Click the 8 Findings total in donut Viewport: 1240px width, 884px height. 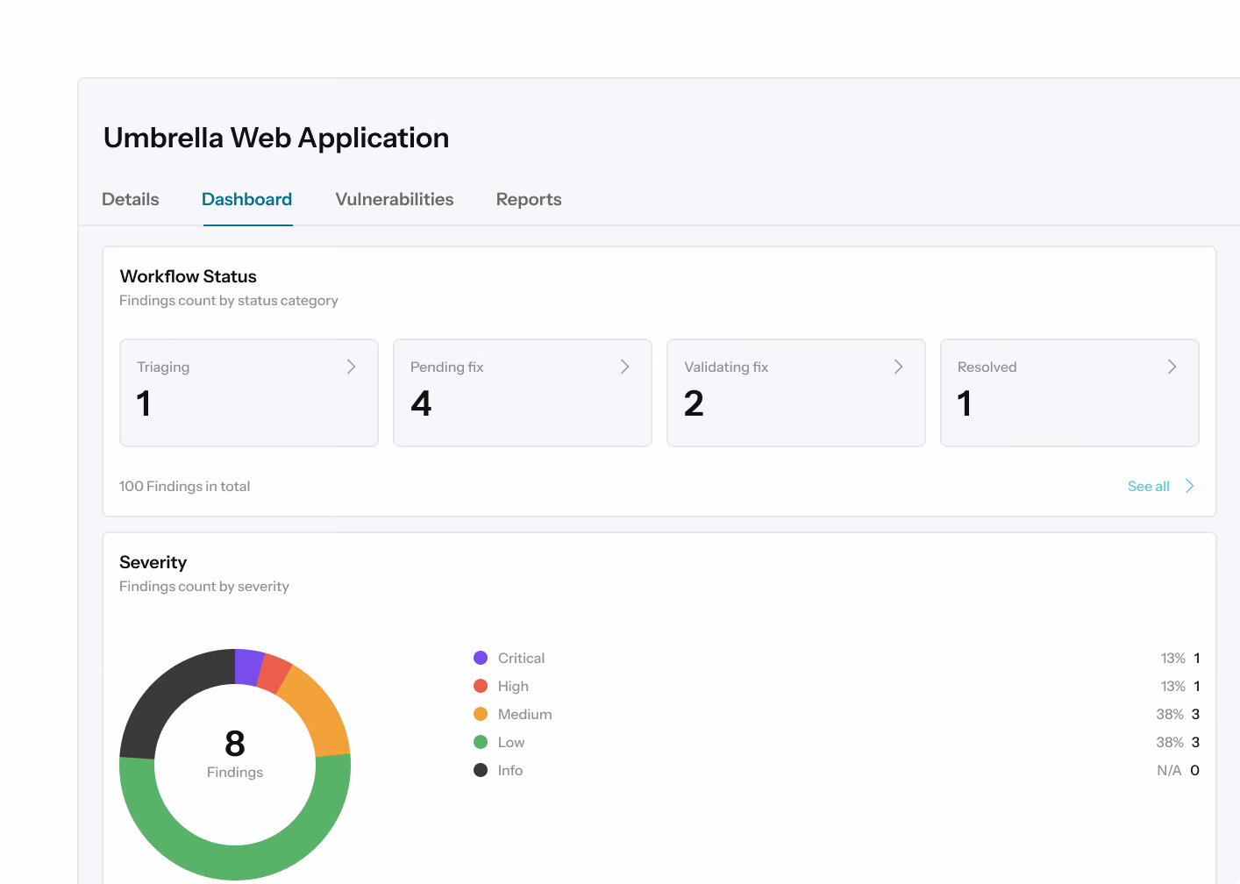(235, 753)
